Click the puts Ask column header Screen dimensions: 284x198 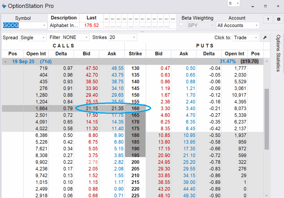pyautogui.click(x=184, y=54)
